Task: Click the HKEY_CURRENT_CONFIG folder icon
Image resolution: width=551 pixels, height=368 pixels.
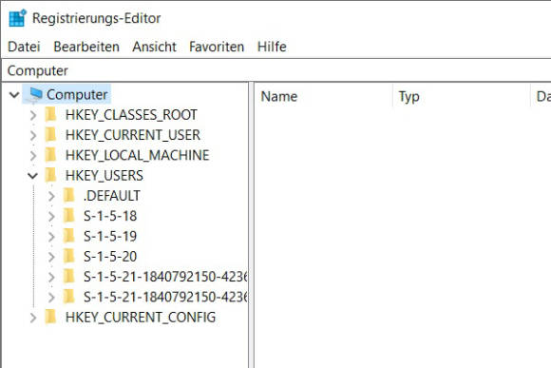Action: tap(51, 318)
